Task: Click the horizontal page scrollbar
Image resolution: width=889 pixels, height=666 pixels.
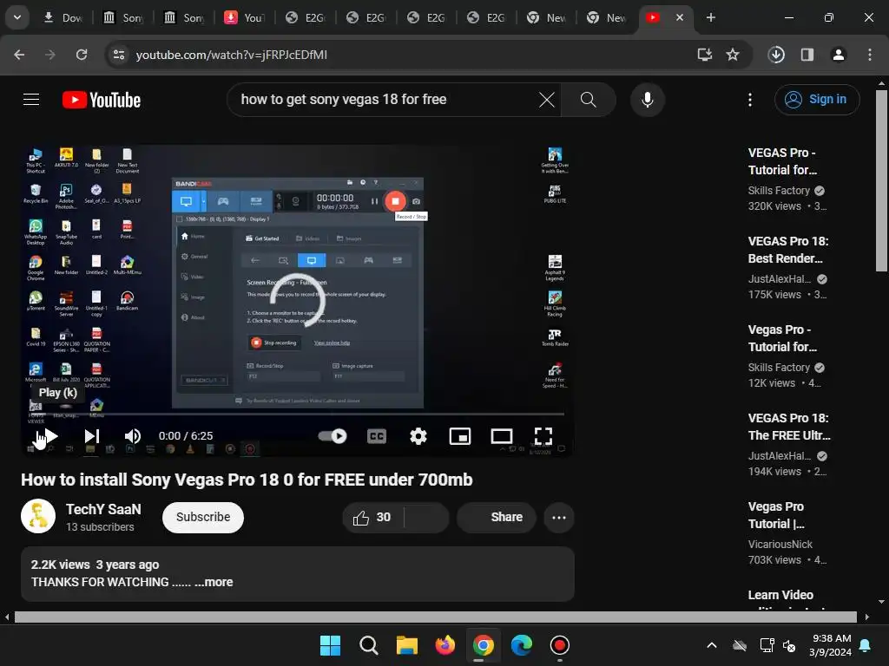Action: tap(436, 617)
